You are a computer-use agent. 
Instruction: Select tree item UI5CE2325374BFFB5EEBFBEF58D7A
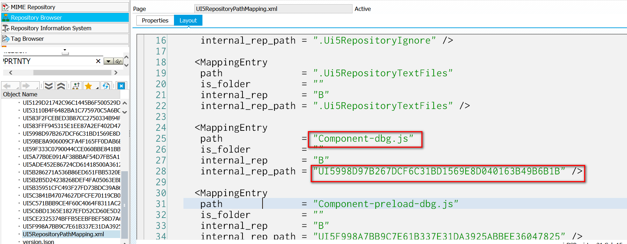coord(71,219)
